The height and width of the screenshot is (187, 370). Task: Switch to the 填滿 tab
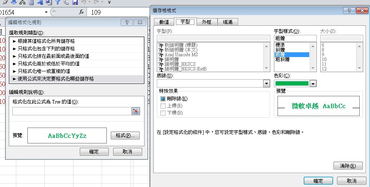(228, 22)
